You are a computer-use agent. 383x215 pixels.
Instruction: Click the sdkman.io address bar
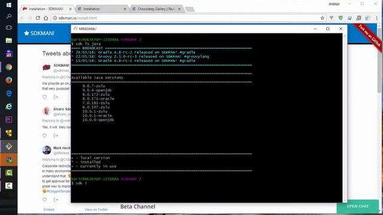click(186, 18)
